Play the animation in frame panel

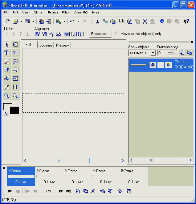(x=10, y=191)
